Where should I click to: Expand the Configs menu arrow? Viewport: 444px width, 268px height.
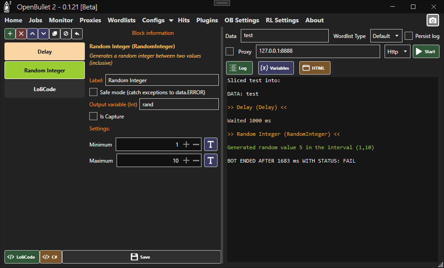pyautogui.click(x=171, y=21)
